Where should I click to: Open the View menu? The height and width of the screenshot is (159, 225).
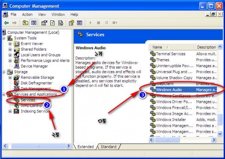coord(42,15)
